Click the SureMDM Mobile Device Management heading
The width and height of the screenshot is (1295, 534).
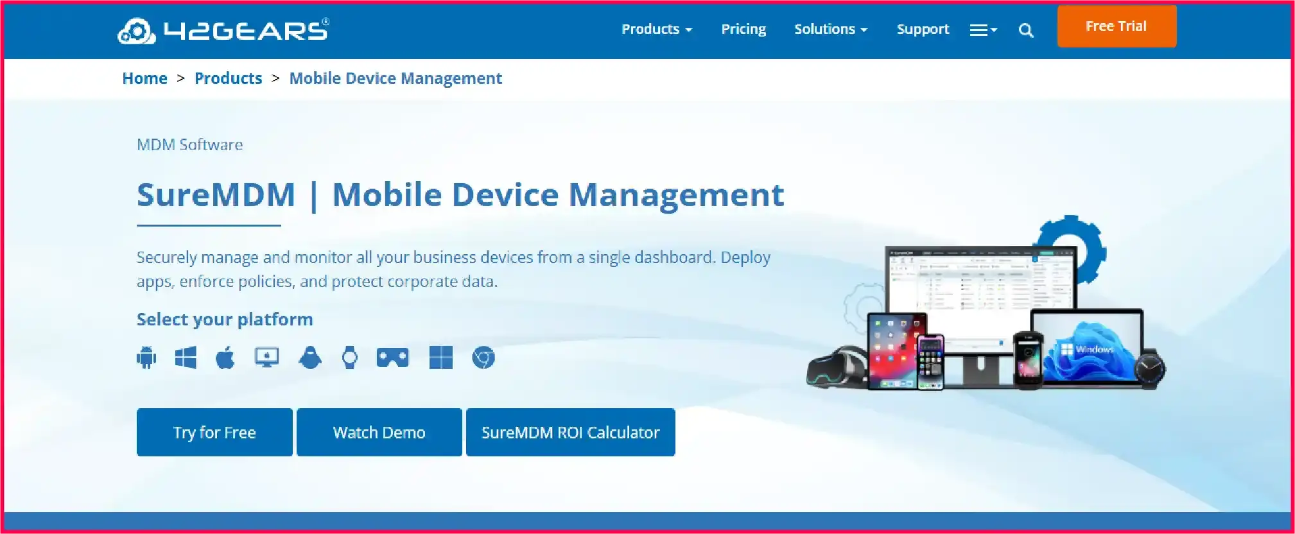click(460, 194)
